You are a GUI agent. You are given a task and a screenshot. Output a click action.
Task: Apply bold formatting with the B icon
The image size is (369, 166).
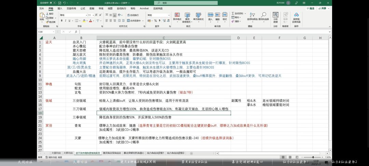click(x=61, y=21)
